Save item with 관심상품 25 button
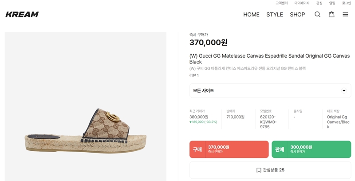The image size is (355, 181). coord(270,170)
